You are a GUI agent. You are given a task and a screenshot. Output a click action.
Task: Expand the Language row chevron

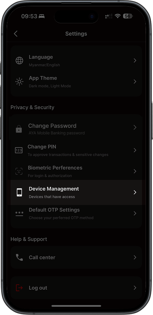click(135, 60)
